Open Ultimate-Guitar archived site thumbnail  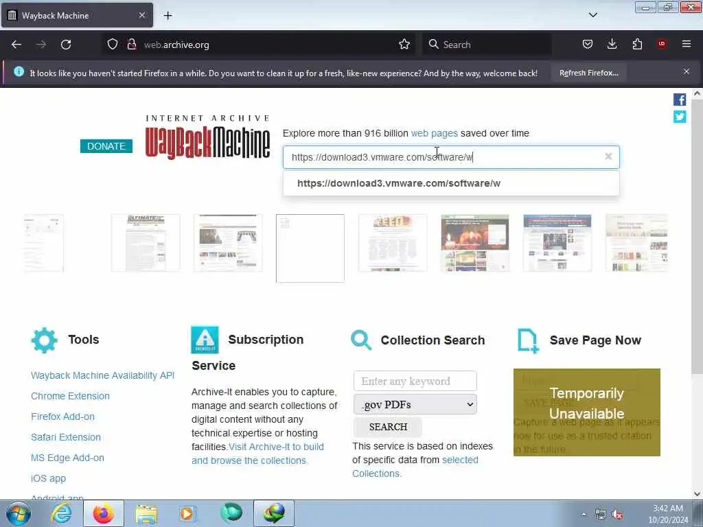tap(146, 243)
